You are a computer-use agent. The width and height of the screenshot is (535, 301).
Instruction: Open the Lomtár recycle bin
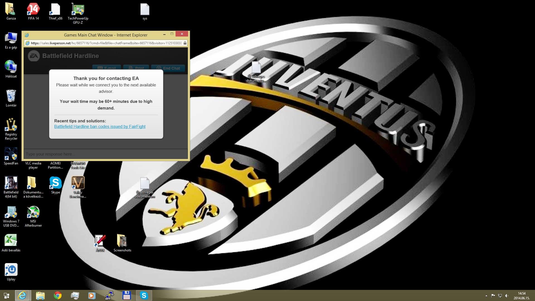[11, 98]
